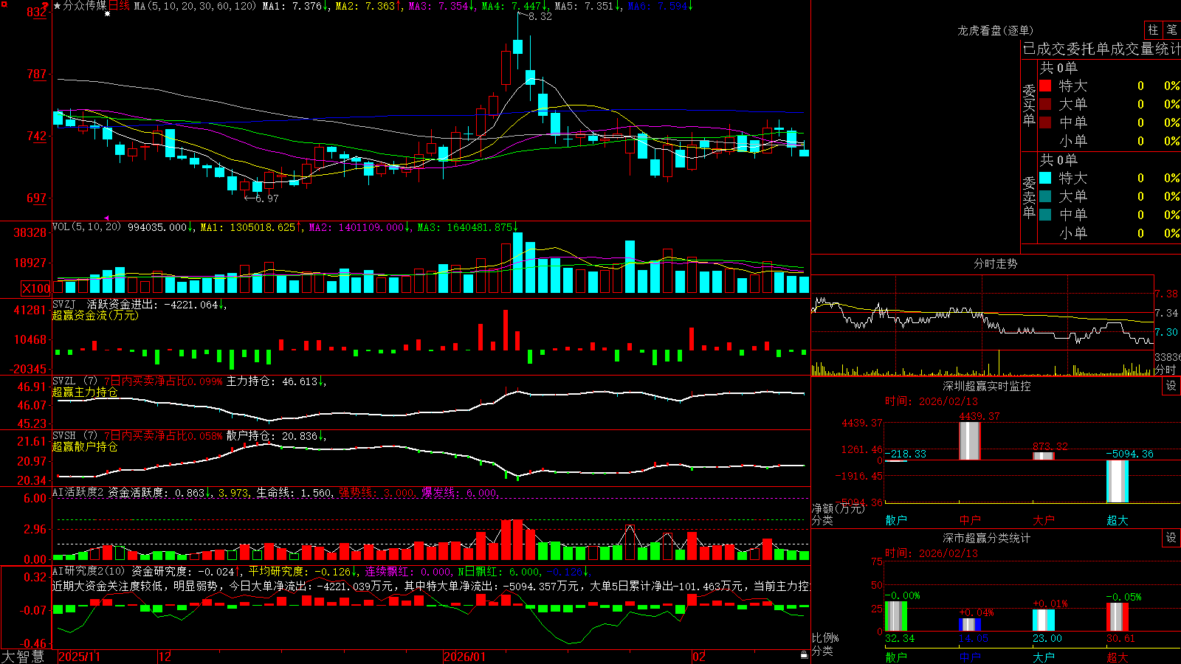Click the teal 中单 sell-order swatch
Screen dimensions: 1181x664
point(1045,215)
